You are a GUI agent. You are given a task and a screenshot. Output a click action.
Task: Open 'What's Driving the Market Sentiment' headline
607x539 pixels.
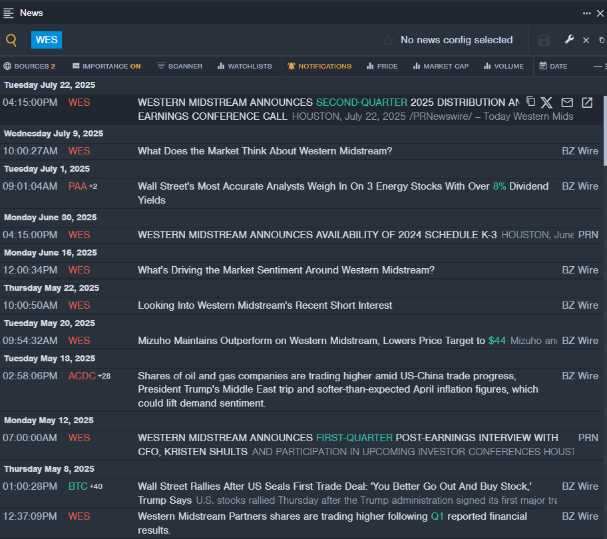coord(286,270)
